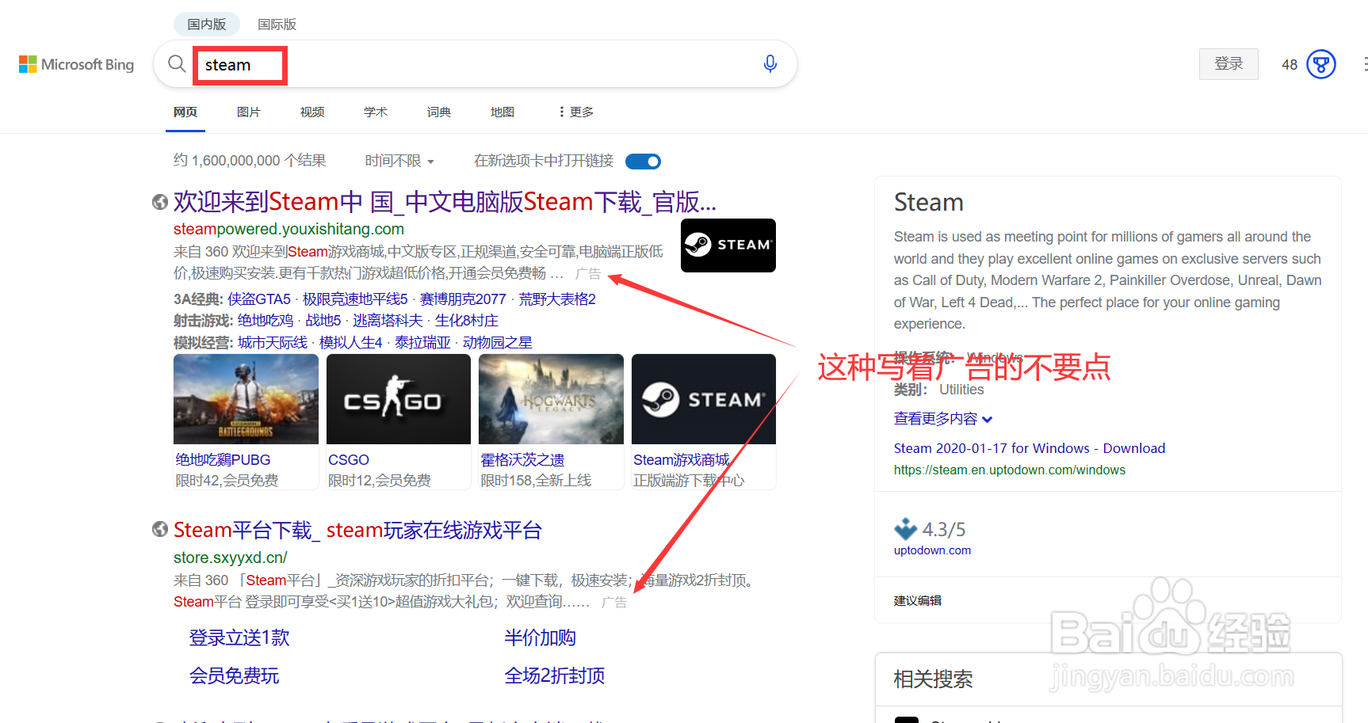Open the 极限竞速地平线5 link
1368x723 pixels.
[x=355, y=299]
